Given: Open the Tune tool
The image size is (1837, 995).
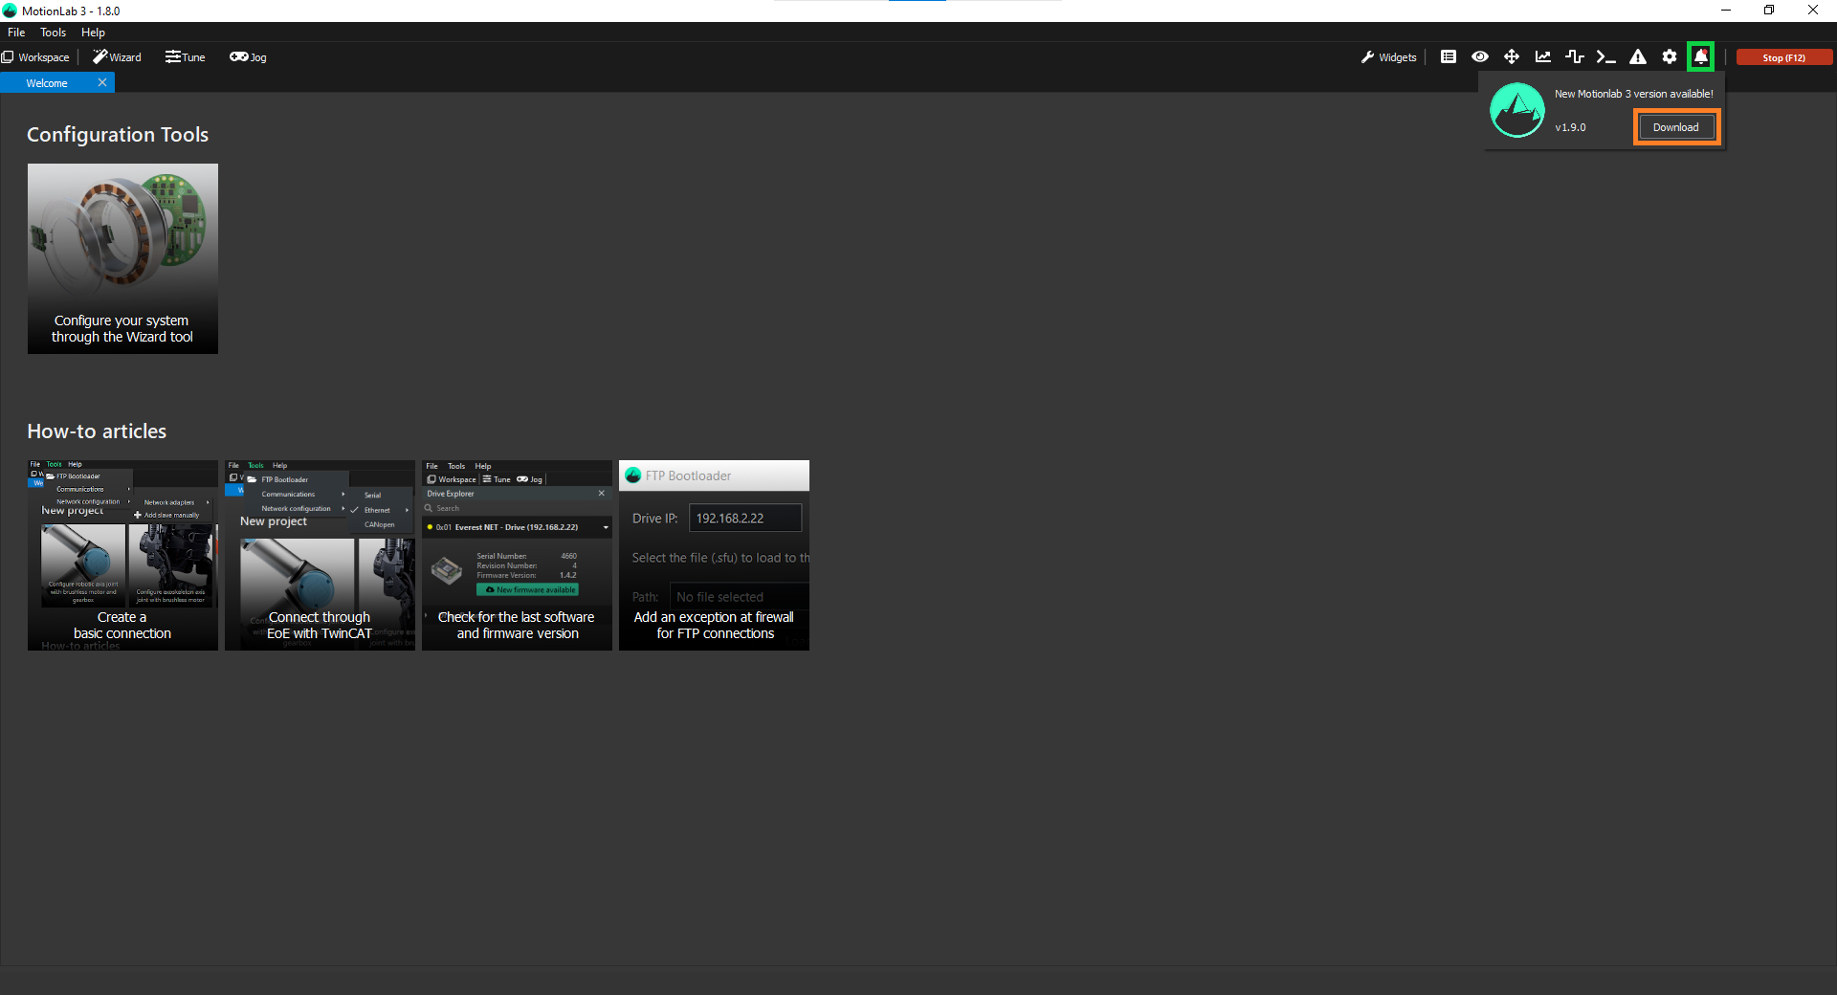Looking at the screenshot, I should coord(185,57).
